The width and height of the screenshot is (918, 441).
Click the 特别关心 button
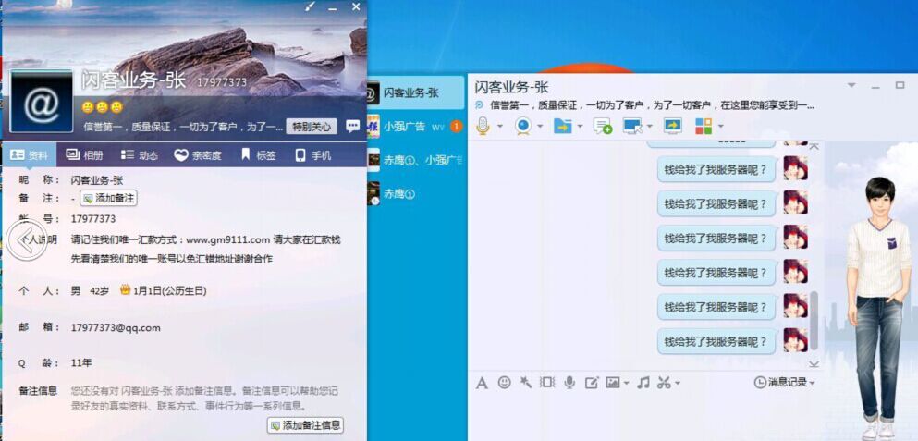(312, 126)
